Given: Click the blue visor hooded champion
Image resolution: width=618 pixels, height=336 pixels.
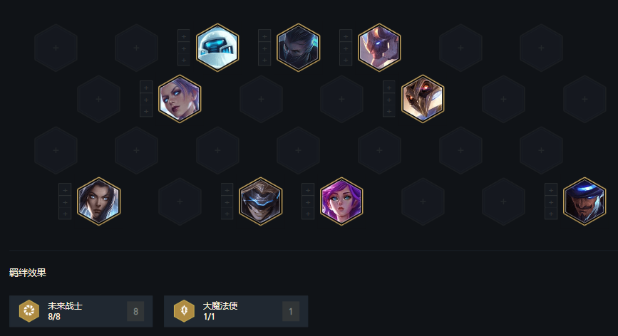Looking at the screenshot, I should [x=260, y=201].
